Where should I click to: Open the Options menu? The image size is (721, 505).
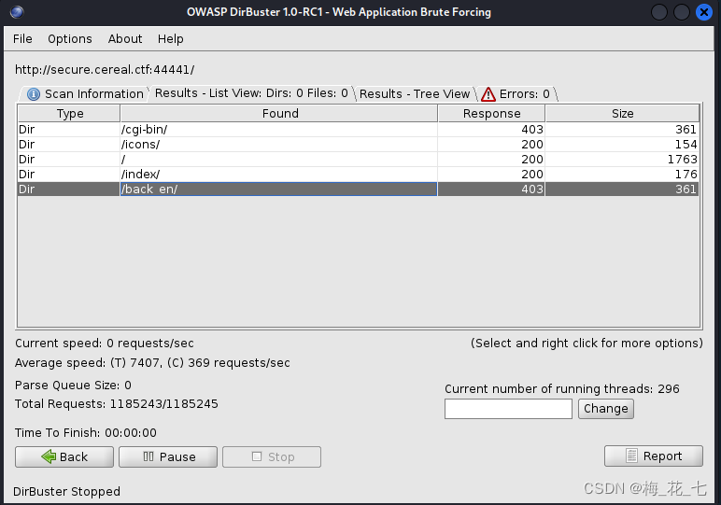pyautogui.click(x=70, y=39)
